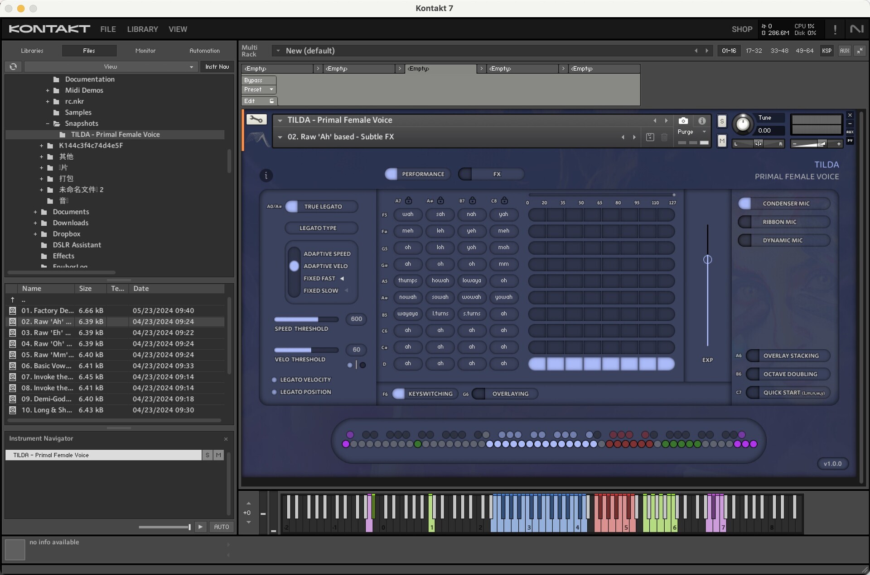Select LEGATO VELOCITY radio option
Viewport: 870px width, 575px height.
274,380
